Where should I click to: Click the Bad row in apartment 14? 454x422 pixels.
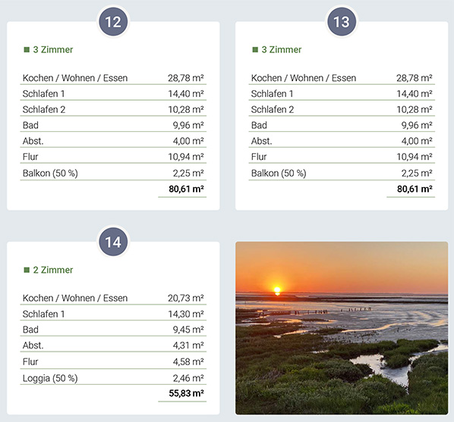point(113,330)
